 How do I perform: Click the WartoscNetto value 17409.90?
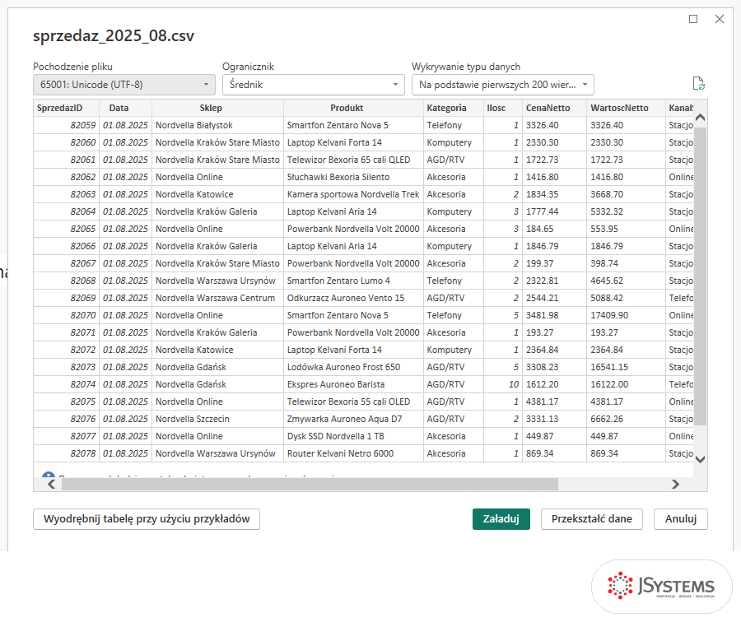tap(625, 315)
